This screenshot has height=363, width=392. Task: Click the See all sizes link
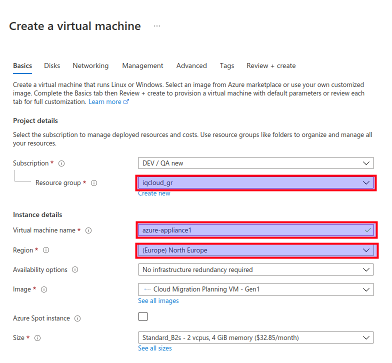point(155,348)
